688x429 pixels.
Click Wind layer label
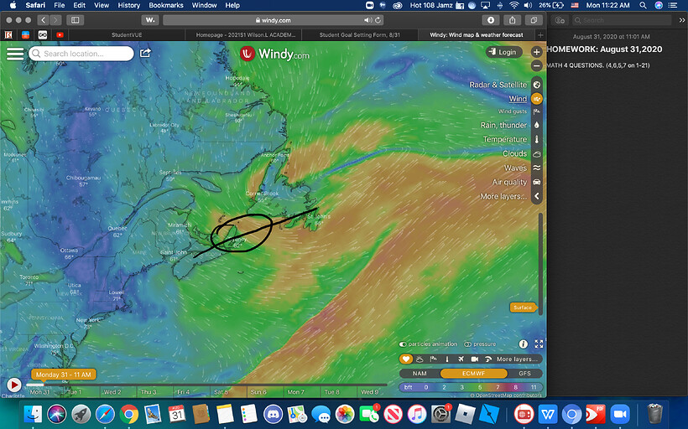(518, 99)
